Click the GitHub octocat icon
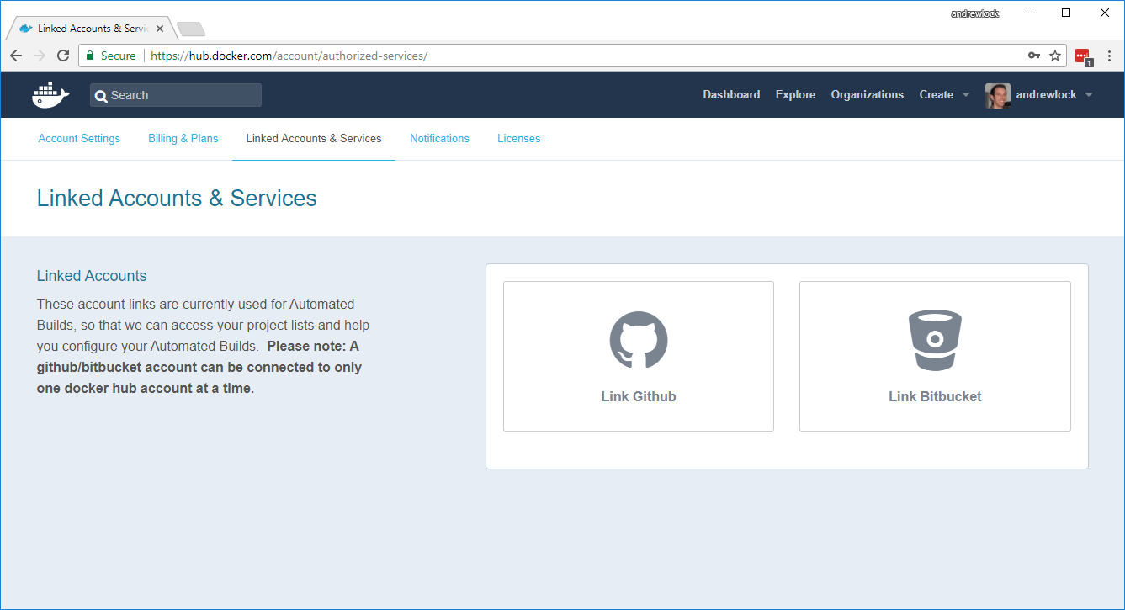This screenshot has width=1125, height=610. (639, 340)
